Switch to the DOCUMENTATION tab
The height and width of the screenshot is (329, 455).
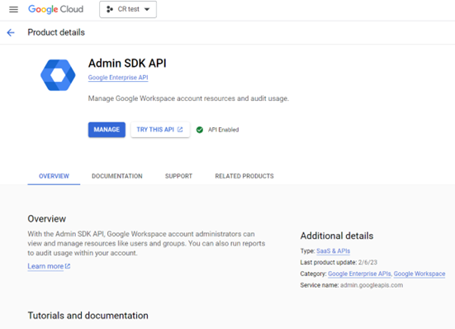[x=117, y=176]
